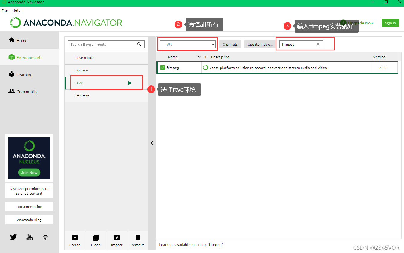404x253 pixels.
Task: Click the package count status text
Action: point(191,245)
